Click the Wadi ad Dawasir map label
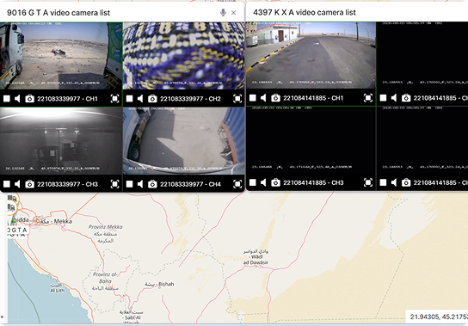This screenshot has width=468, height=326. pyautogui.click(x=256, y=257)
